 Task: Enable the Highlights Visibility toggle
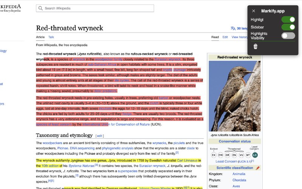(288, 36)
